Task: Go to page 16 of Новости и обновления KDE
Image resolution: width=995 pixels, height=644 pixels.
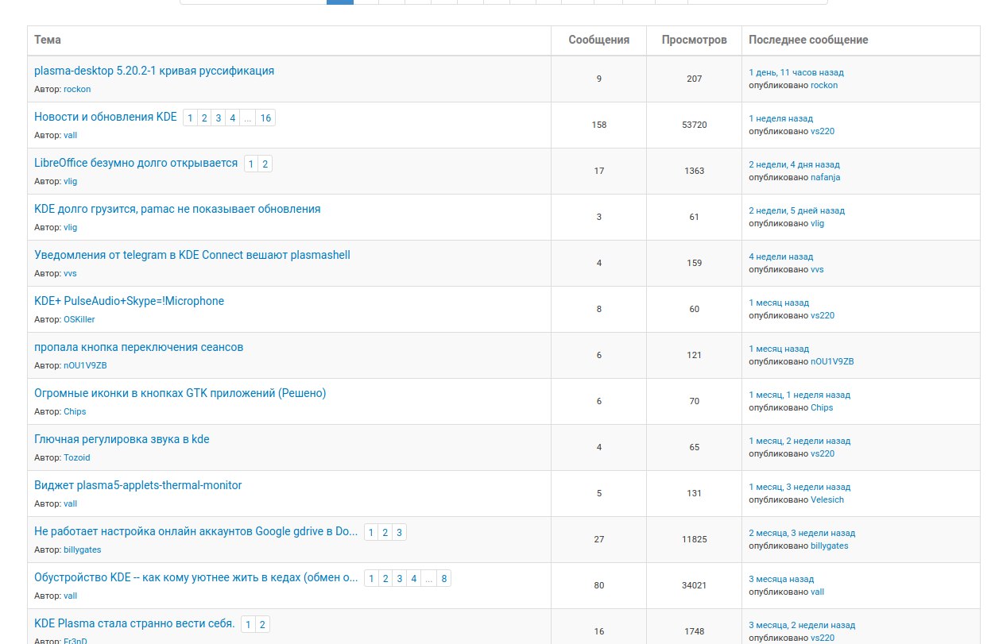Action: coord(265,118)
